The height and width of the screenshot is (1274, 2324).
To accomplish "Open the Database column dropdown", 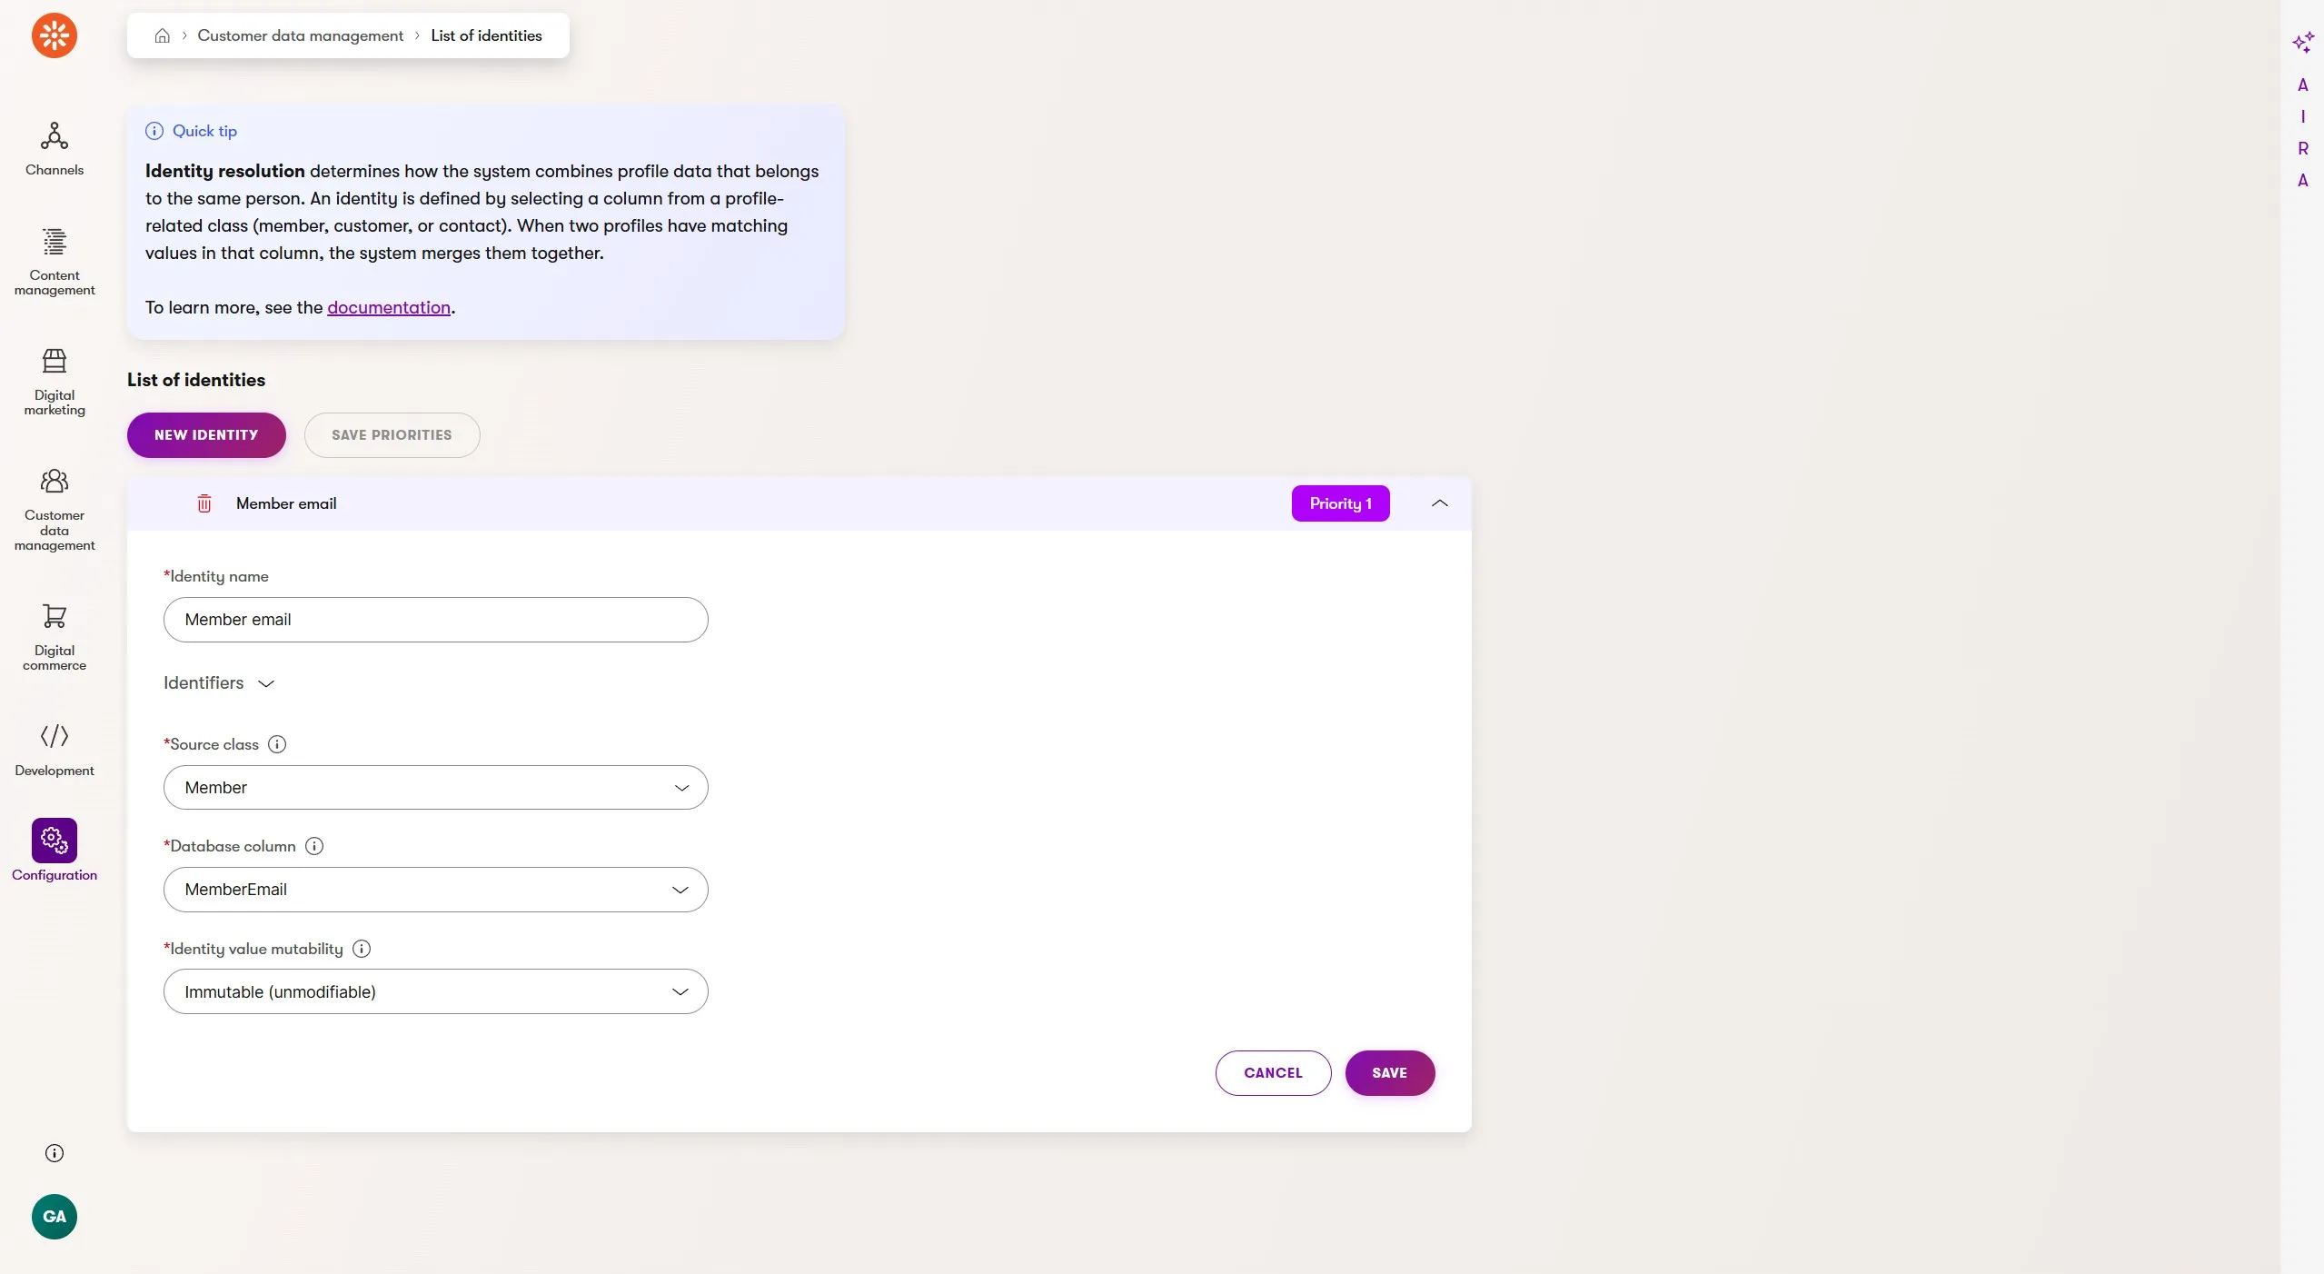I will coord(435,890).
